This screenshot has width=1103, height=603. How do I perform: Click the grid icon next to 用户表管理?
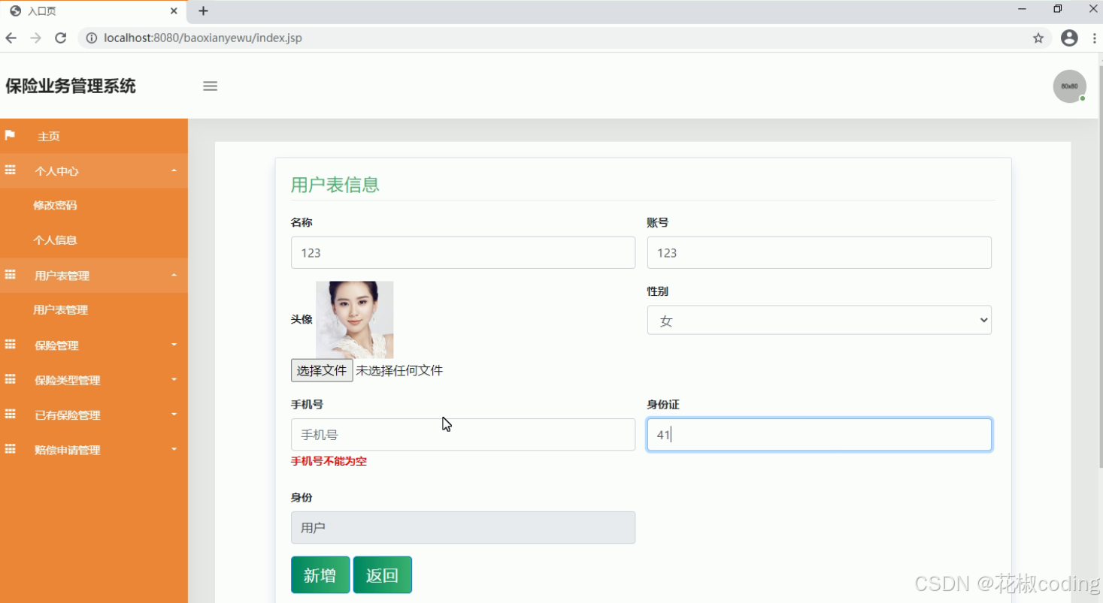11,275
